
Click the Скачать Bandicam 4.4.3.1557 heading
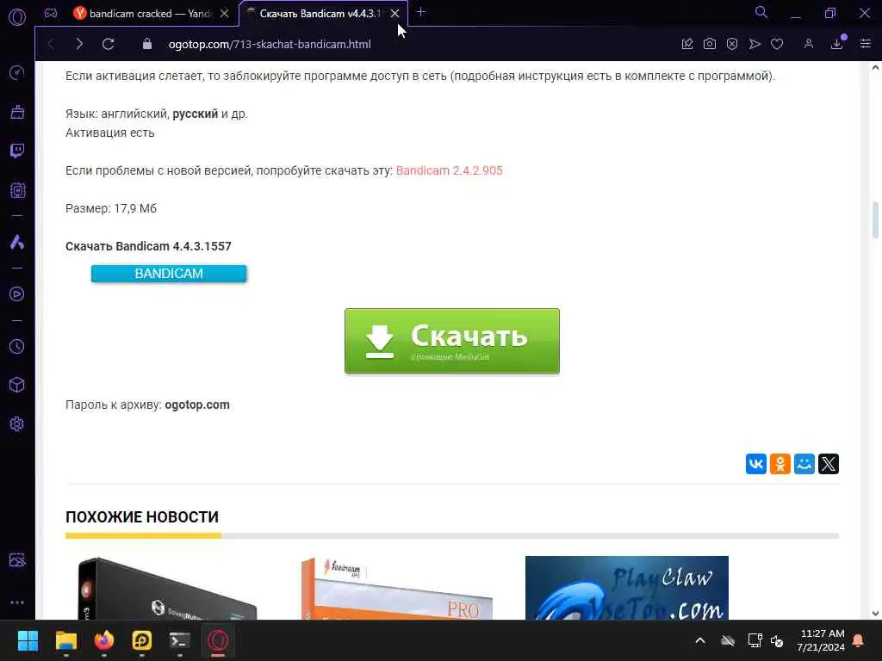148,246
